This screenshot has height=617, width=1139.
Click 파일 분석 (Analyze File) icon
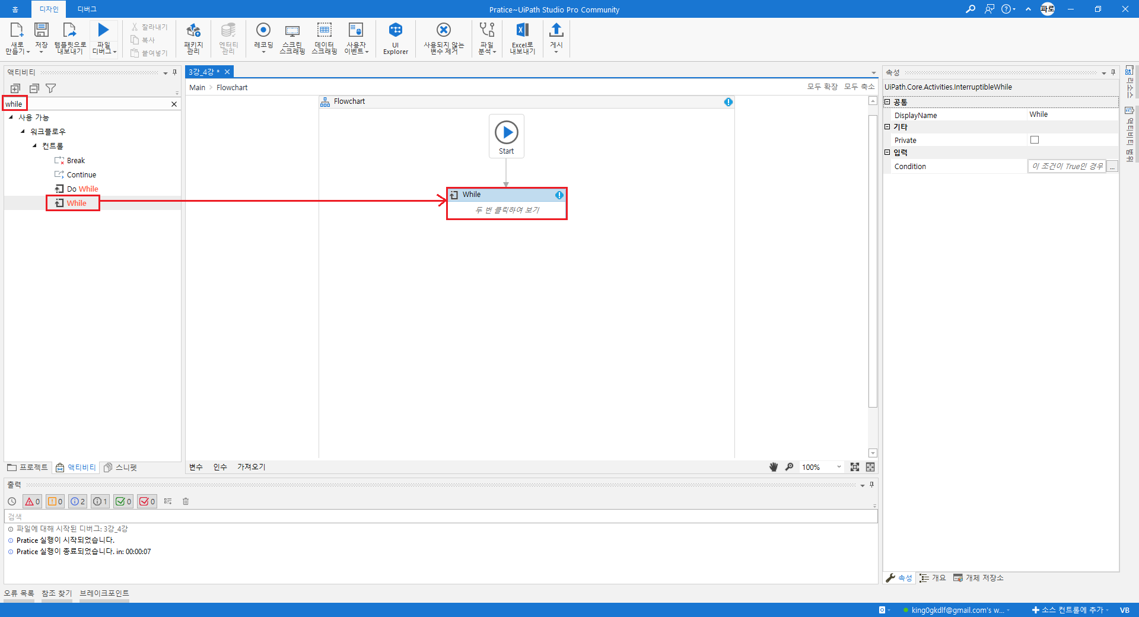pos(487,30)
